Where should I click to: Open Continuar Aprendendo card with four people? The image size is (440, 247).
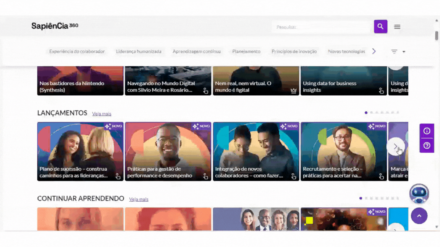point(256,219)
